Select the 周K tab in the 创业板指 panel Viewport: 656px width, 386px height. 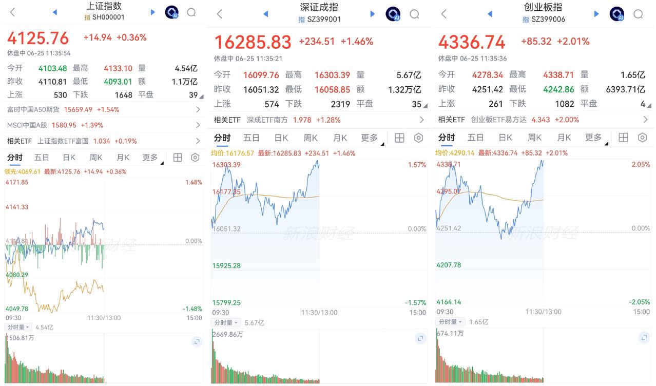click(535, 138)
